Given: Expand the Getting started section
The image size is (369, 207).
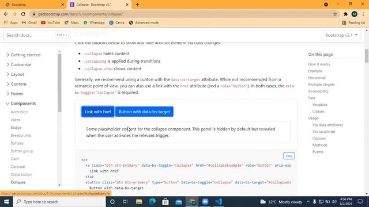Looking at the screenshot, I should pyautogui.click(x=23, y=55).
